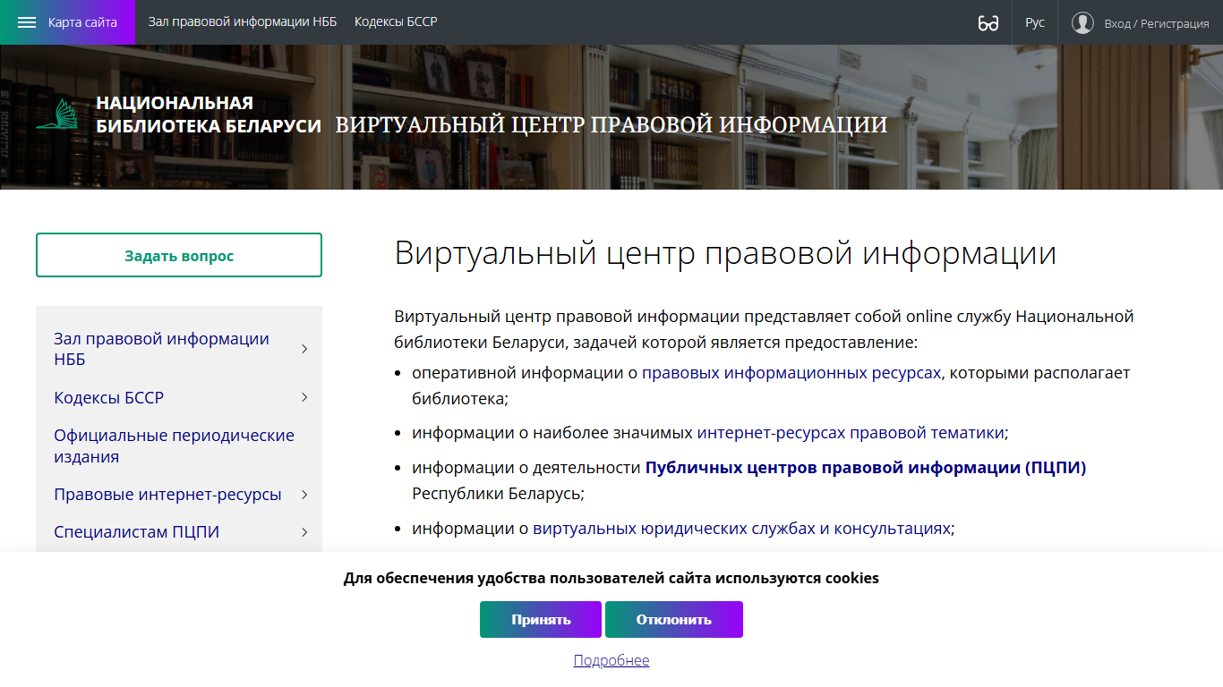Click the National Library green book logo
Viewport: 1223px width, 687px height.
pyautogui.click(x=59, y=115)
